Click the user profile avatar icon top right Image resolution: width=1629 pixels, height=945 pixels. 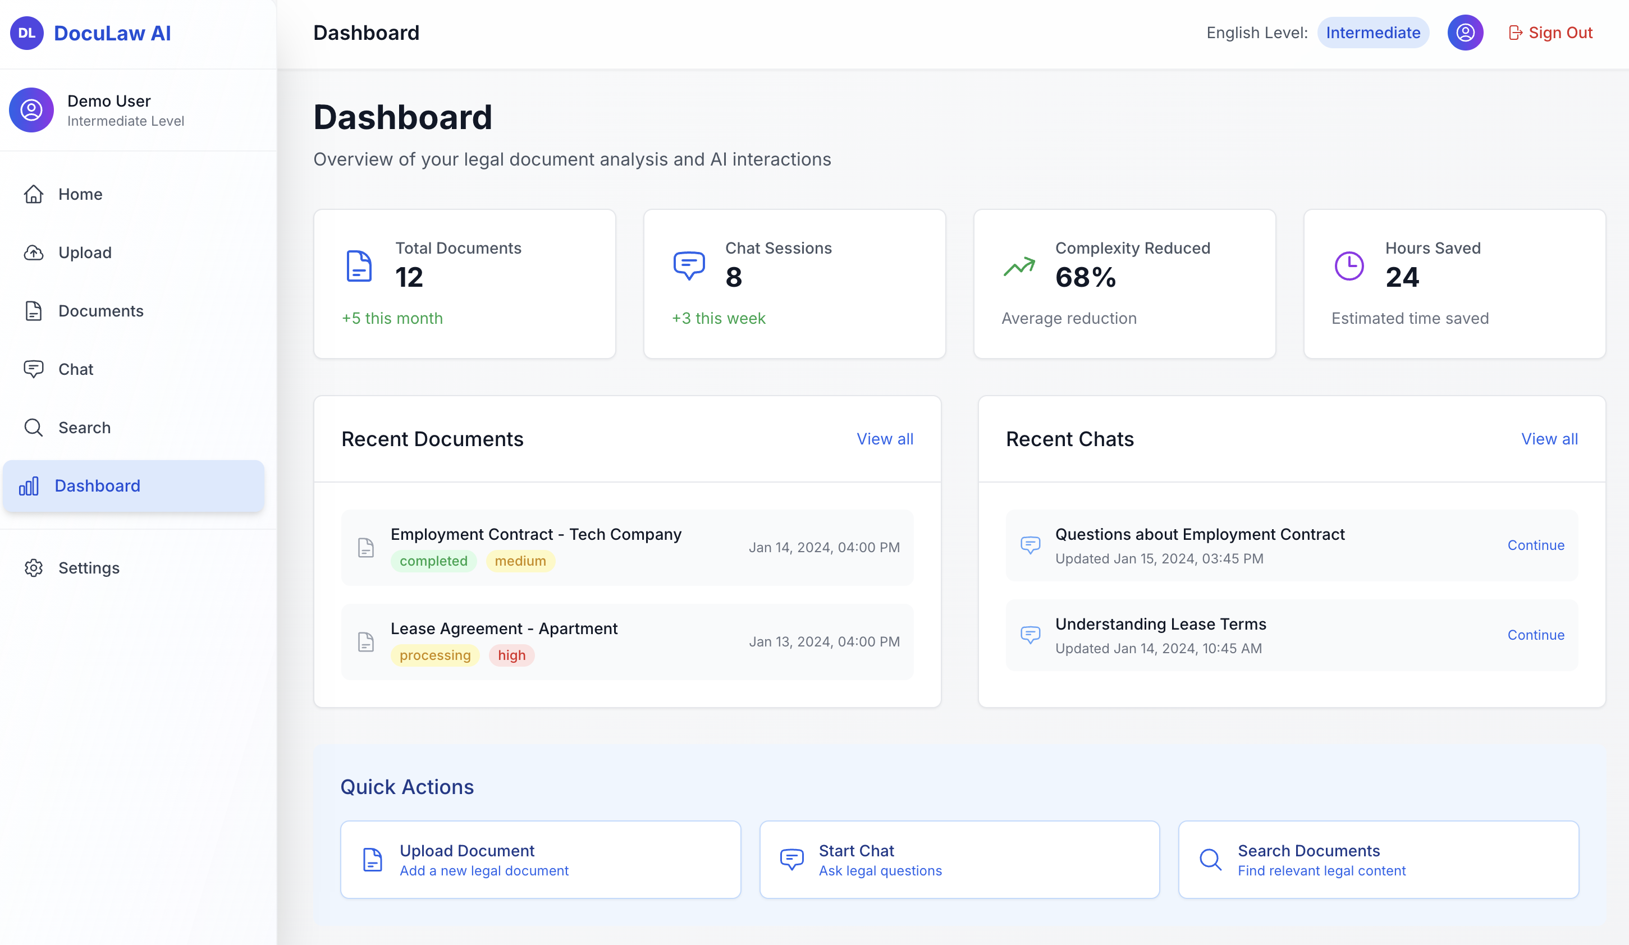pos(1466,33)
